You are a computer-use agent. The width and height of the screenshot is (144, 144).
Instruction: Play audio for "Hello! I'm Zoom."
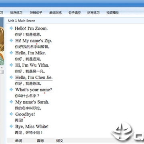tap(11, 28)
